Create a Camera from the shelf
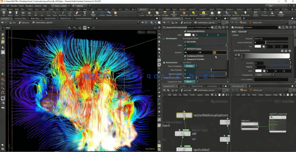Image resolution: width=296 pixels, height=152 pixels. point(141,13)
